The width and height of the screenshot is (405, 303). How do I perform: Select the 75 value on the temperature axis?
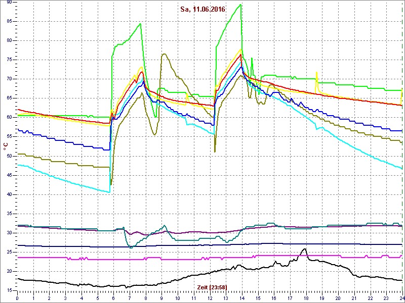[10, 60]
